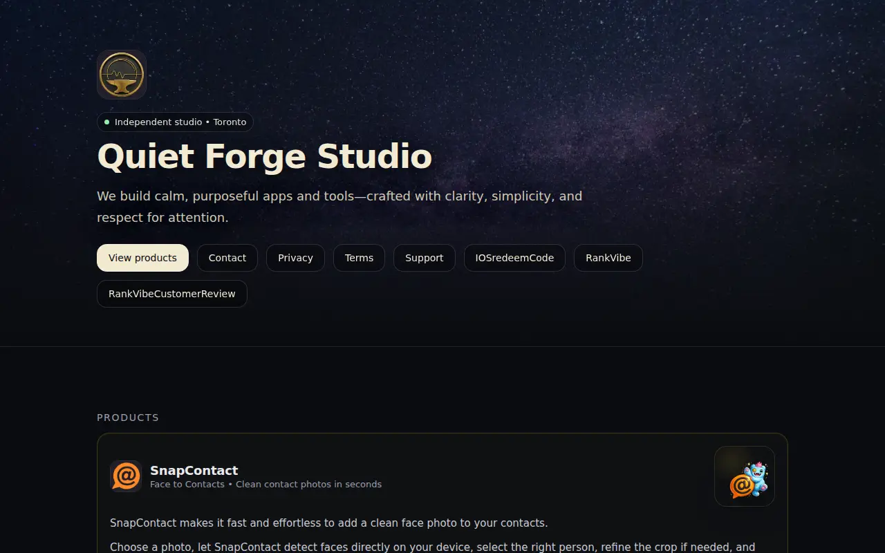Open the View products button

click(x=142, y=258)
